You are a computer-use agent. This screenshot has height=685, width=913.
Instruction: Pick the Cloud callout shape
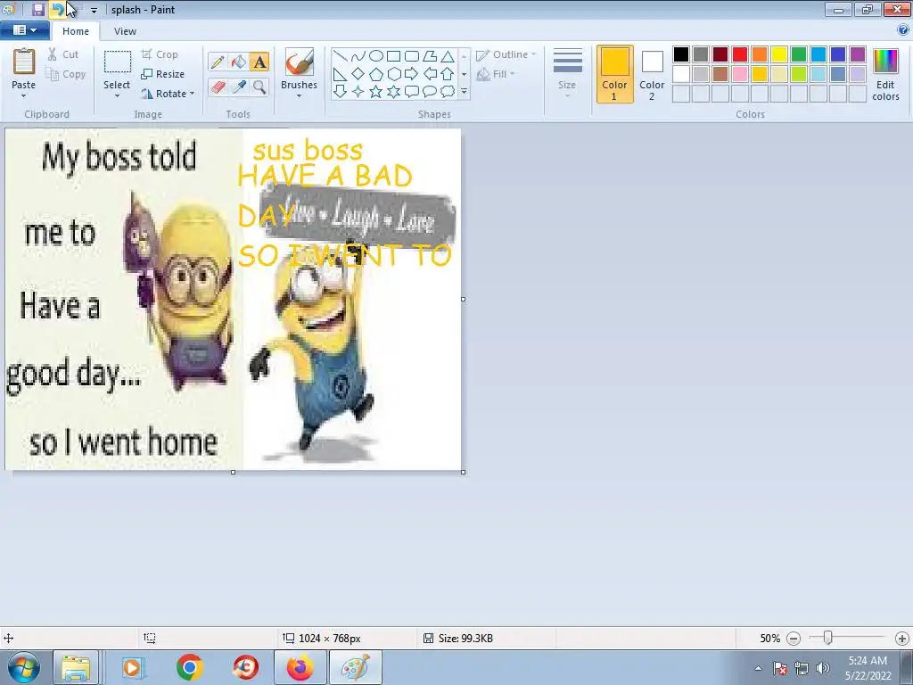point(448,92)
